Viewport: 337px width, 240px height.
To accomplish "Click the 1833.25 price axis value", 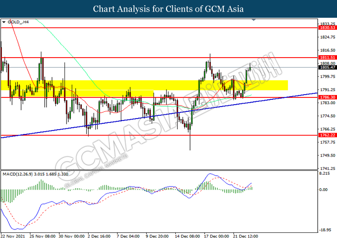I will coord(327,24).
